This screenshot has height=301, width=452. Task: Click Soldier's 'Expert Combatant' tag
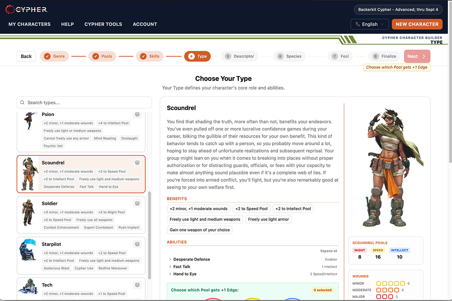coord(99,228)
